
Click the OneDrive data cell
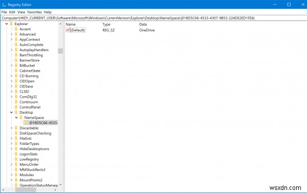click(x=147, y=30)
